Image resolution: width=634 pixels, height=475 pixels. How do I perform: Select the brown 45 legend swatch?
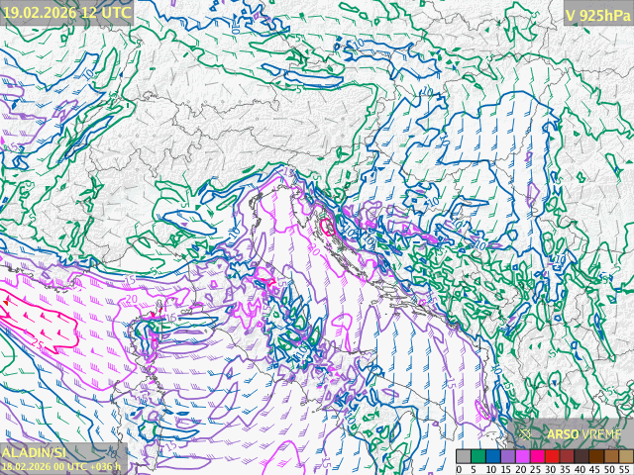(596, 457)
